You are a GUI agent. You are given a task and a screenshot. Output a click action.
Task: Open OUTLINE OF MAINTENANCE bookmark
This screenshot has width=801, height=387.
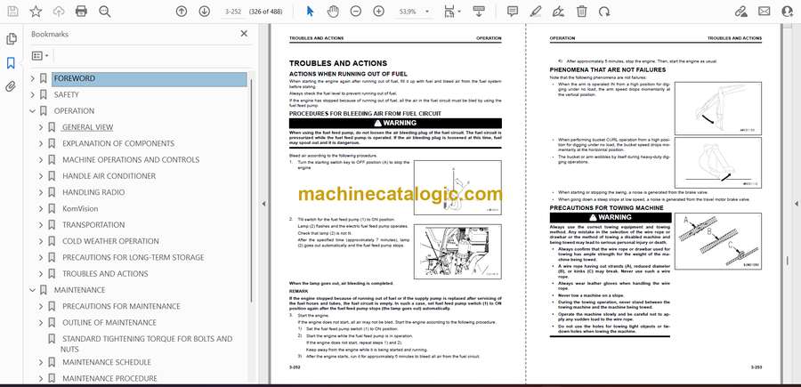point(109,323)
